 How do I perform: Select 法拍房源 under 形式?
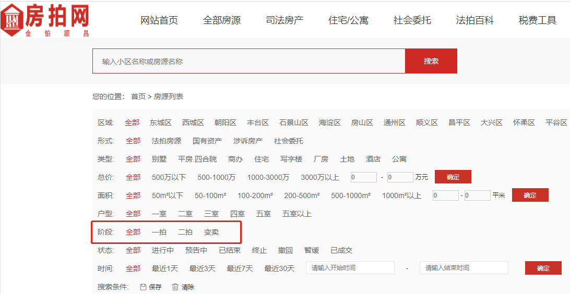(167, 141)
